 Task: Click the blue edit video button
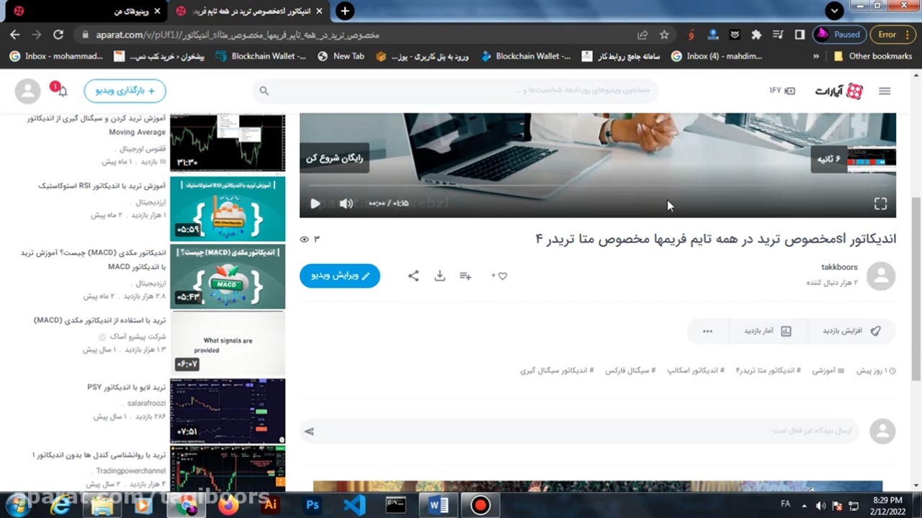(x=340, y=276)
